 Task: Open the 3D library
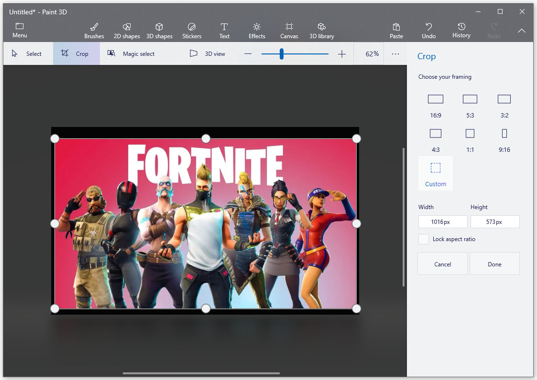322,31
